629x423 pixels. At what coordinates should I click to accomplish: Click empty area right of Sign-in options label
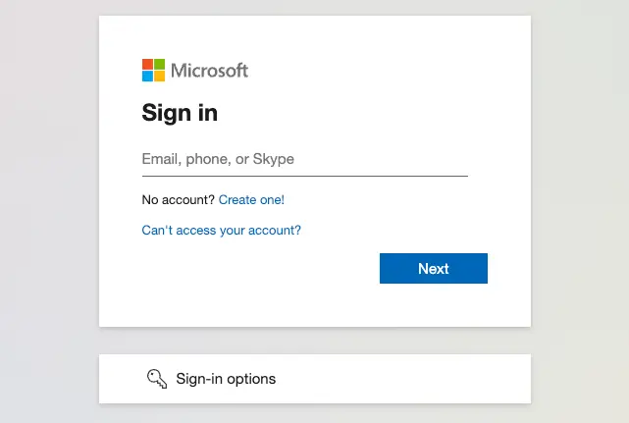tap(412, 379)
